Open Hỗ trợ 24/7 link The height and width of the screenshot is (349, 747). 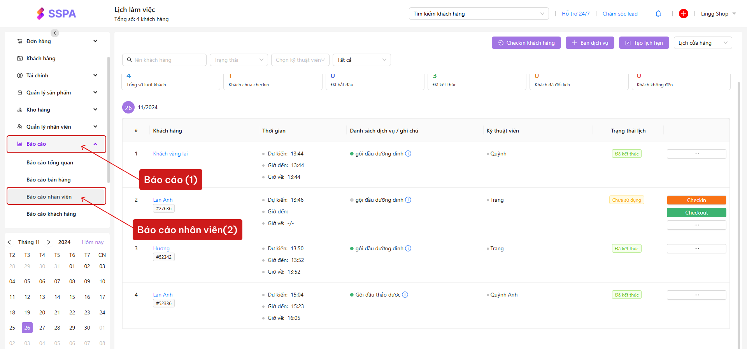575,14
